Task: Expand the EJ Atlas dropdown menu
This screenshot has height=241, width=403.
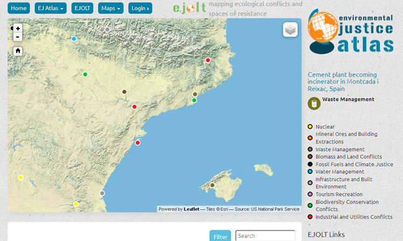Action: (x=51, y=8)
